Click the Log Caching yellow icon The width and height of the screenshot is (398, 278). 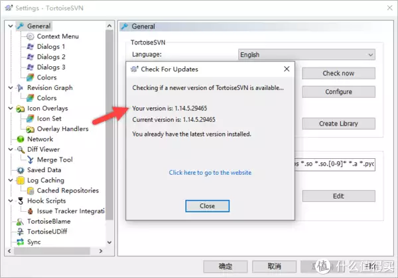[x=21, y=180]
